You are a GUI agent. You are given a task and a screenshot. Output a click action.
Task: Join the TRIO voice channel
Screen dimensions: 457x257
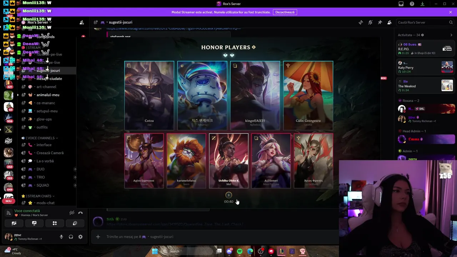click(x=48, y=177)
